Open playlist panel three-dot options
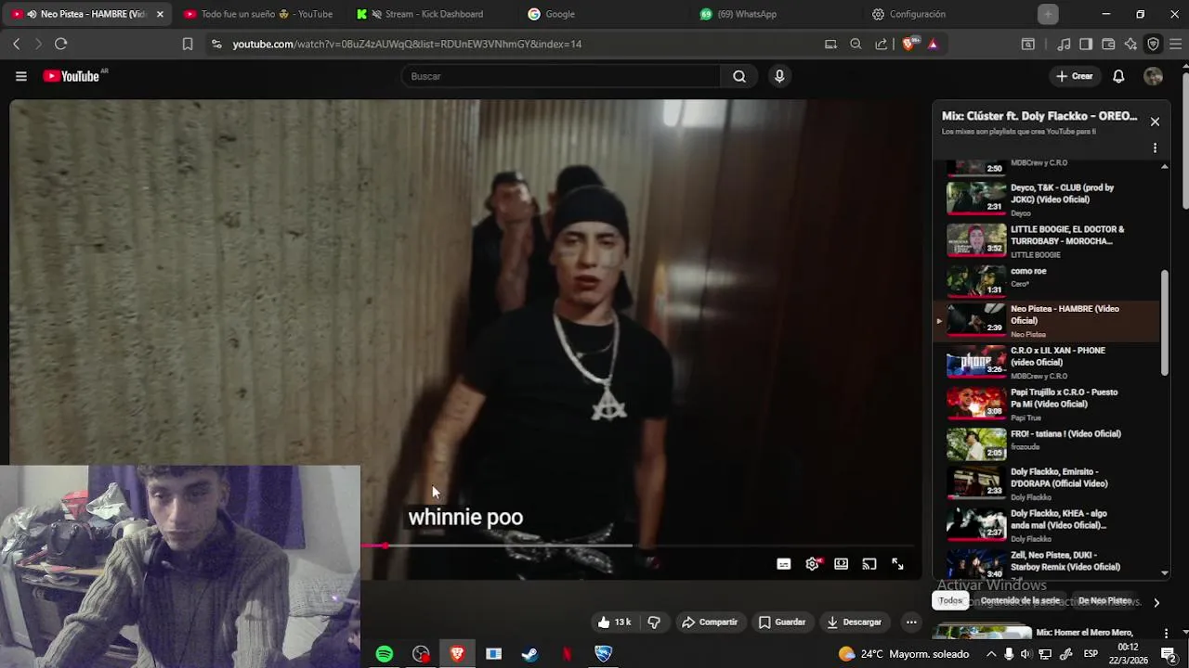 pyautogui.click(x=1155, y=148)
